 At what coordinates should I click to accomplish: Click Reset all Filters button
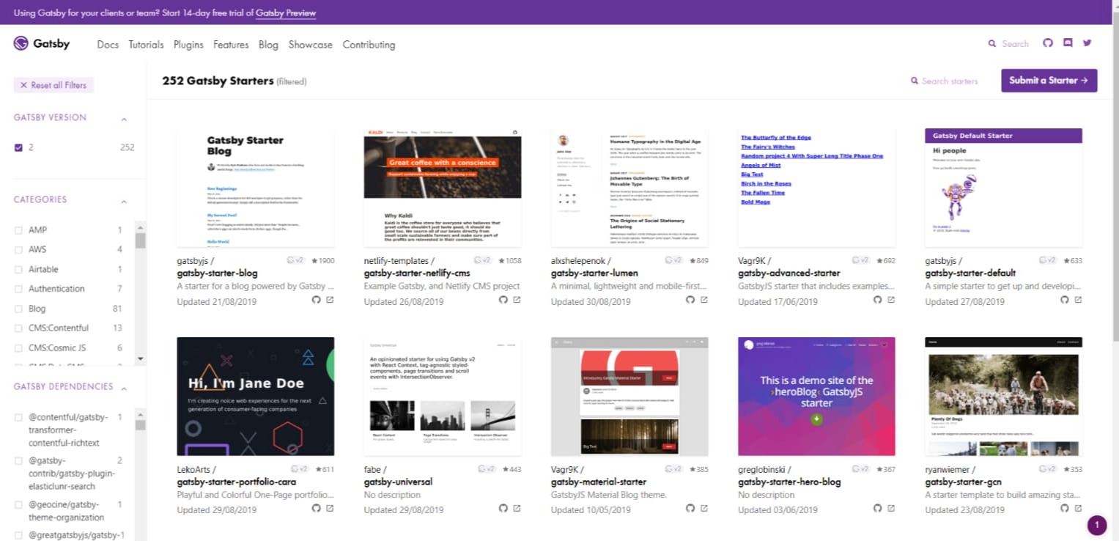[x=53, y=85]
